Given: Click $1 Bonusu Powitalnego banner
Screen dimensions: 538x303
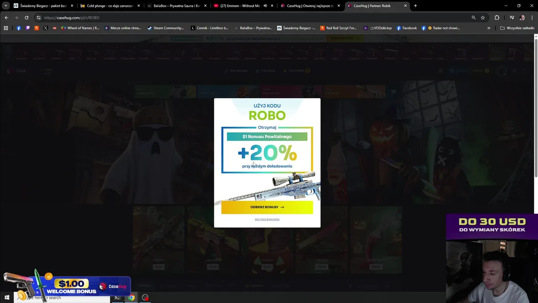Looking at the screenshot, I should [267, 136].
